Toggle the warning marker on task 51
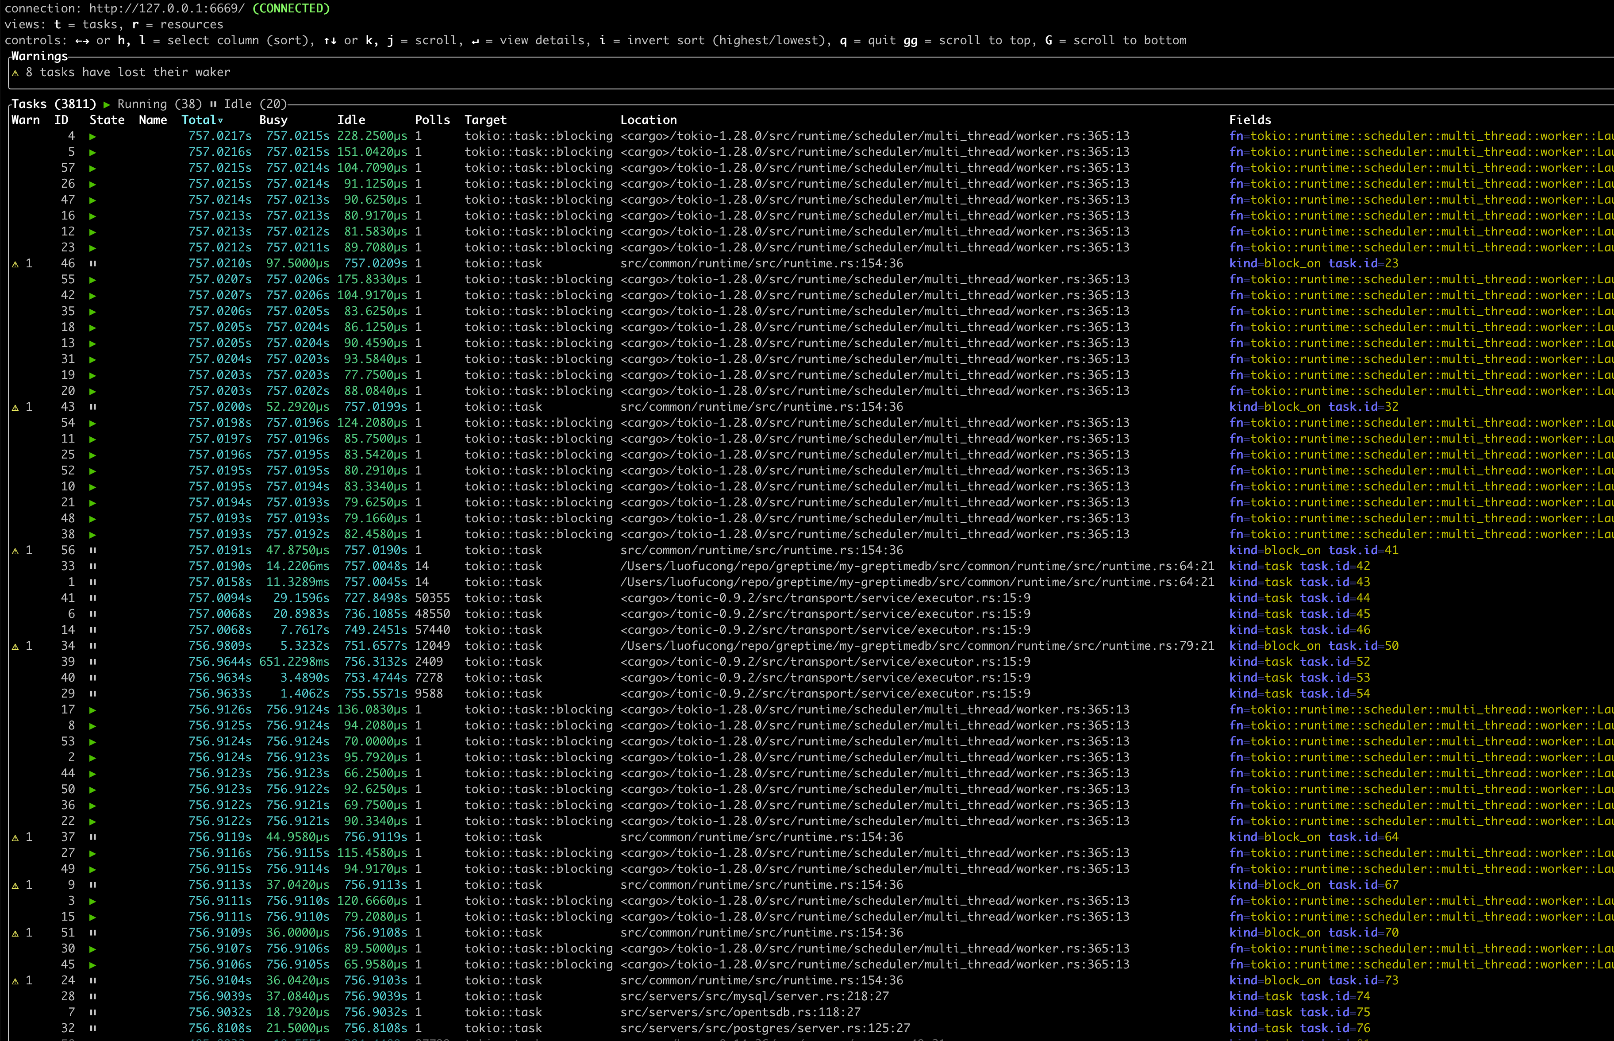Image resolution: width=1614 pixels, height=1041 pixels. coord(16,932)
